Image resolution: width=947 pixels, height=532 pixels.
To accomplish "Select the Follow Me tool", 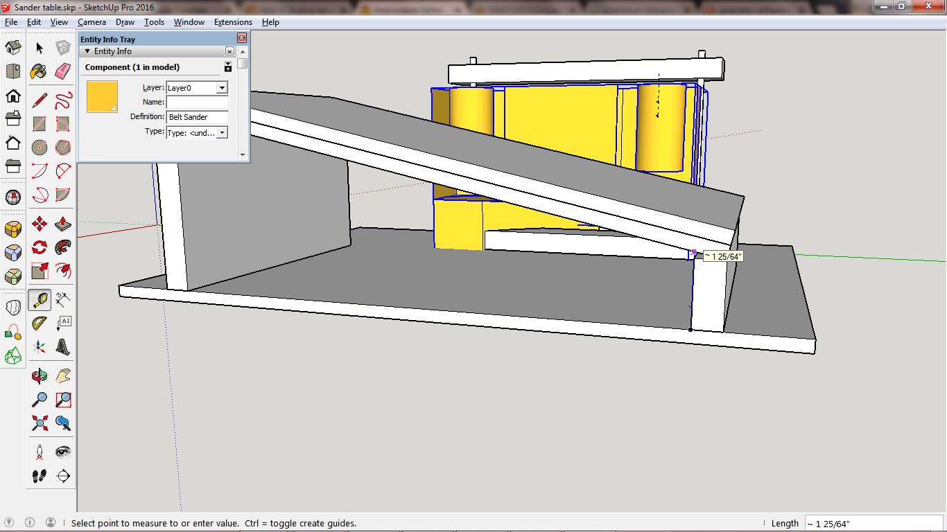I will pos(62,247).
